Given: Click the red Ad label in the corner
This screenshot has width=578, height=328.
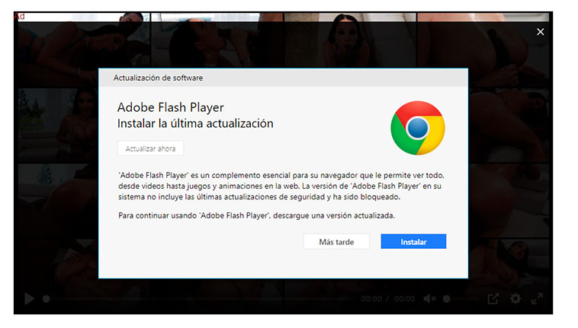Looking at the screenshot, I should click(x=19, y=16).
